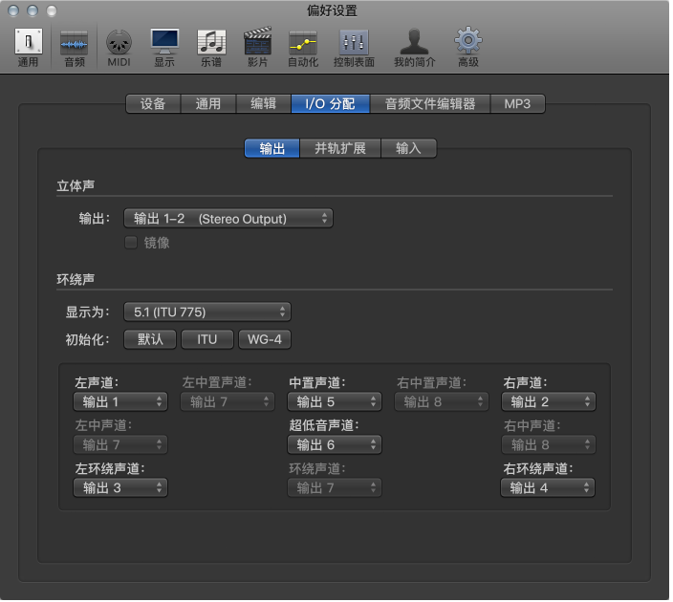This screenshot has height=602, width=673.
Task: Click the 偏好设置 window title
Action: point(333,11)
